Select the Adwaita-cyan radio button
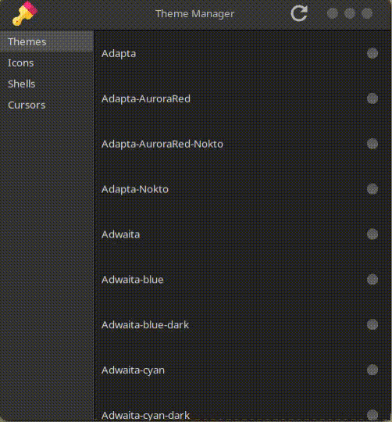 (x=372, y=370)
